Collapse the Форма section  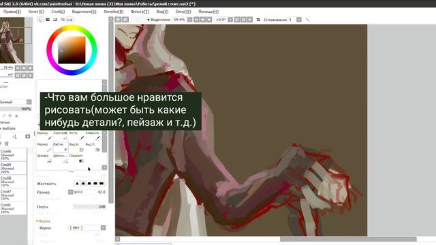[x=37, y=221]
